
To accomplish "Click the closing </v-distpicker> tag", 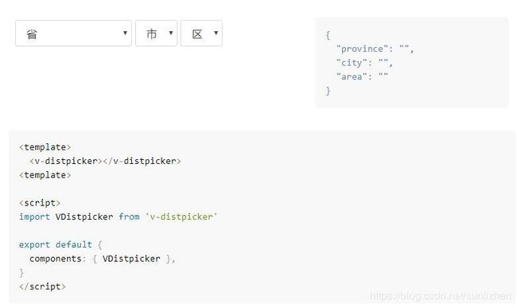I will tap(142, 161).
